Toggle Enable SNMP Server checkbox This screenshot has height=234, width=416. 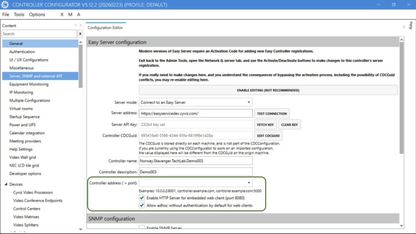(x=142, y=228)
